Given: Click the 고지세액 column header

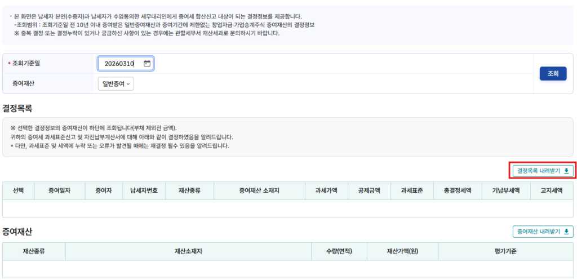Looking at the screenshot, I should (x=552, y=191).
